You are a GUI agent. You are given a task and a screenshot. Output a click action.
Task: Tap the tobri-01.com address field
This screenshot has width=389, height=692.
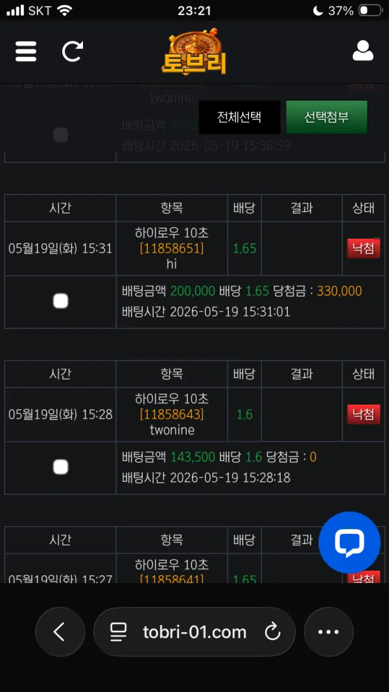(194, 632)
